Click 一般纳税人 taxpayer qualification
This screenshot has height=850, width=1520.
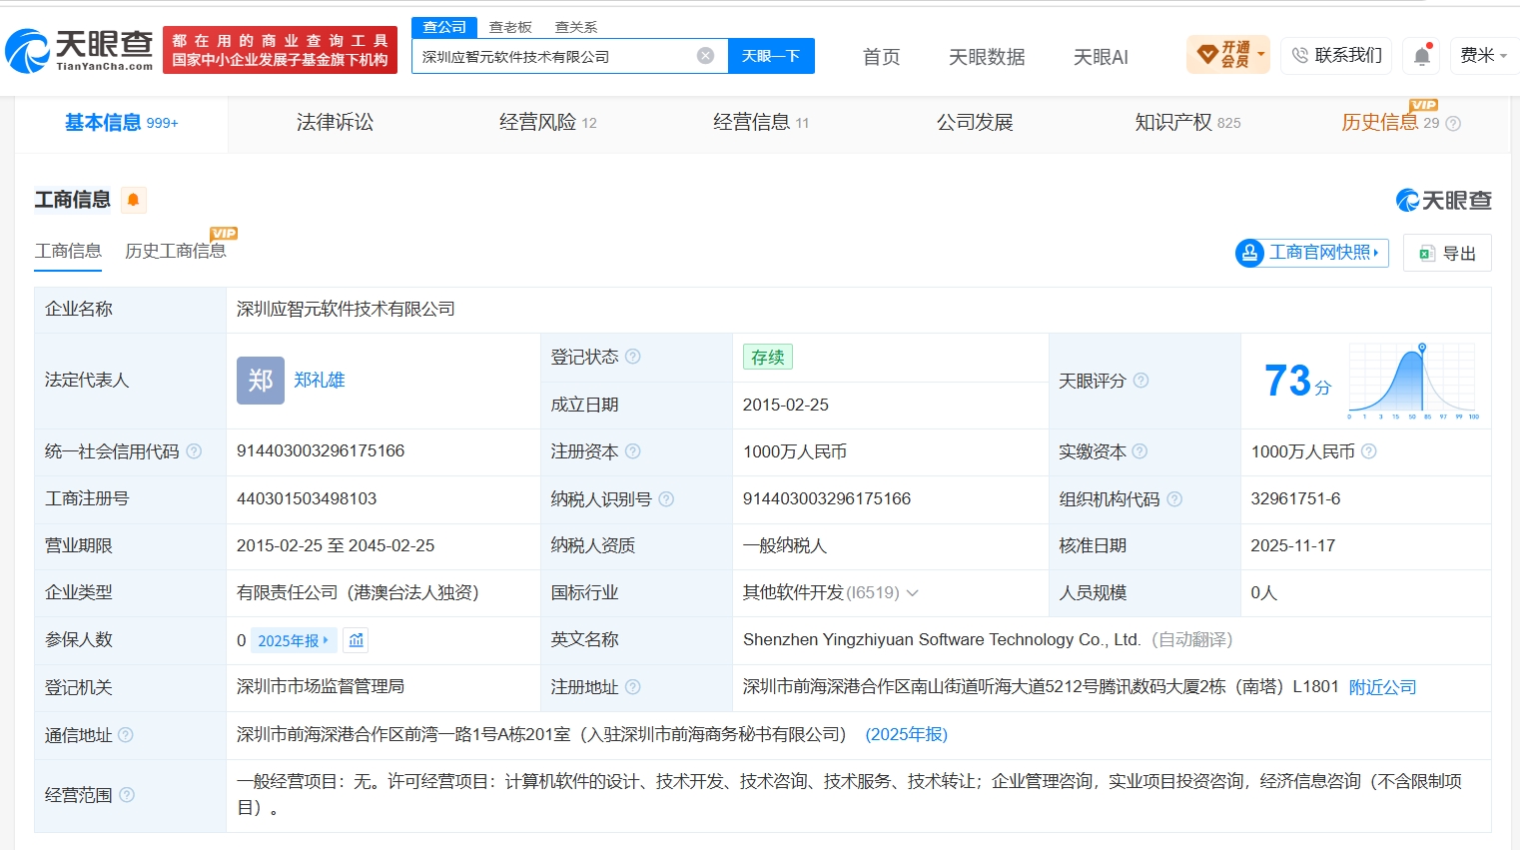coord(785,545)
